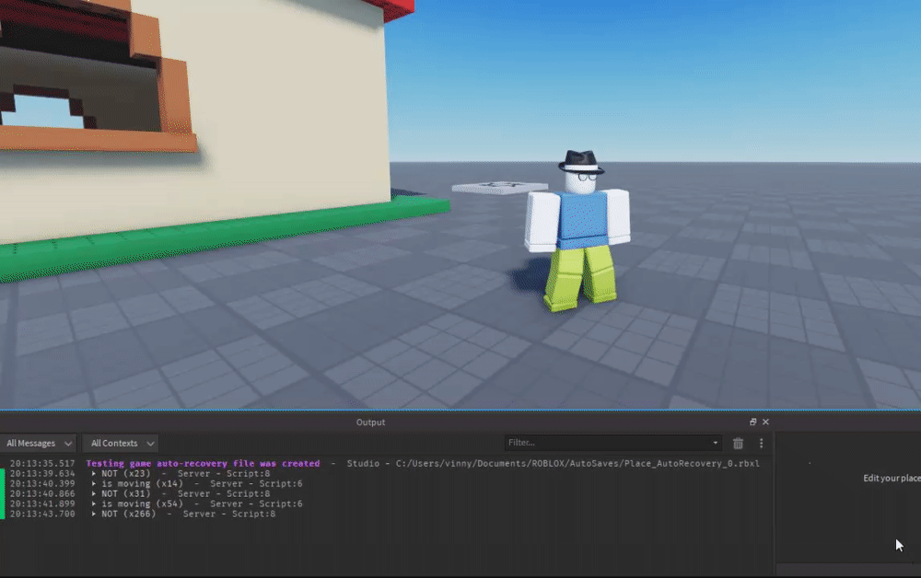Screen dimensions: 921x578
Task: Click 'Server - Script:8' on the x266 row
Action: tap(229, 514)
